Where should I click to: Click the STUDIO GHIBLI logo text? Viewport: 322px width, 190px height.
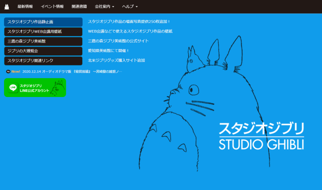261,144
